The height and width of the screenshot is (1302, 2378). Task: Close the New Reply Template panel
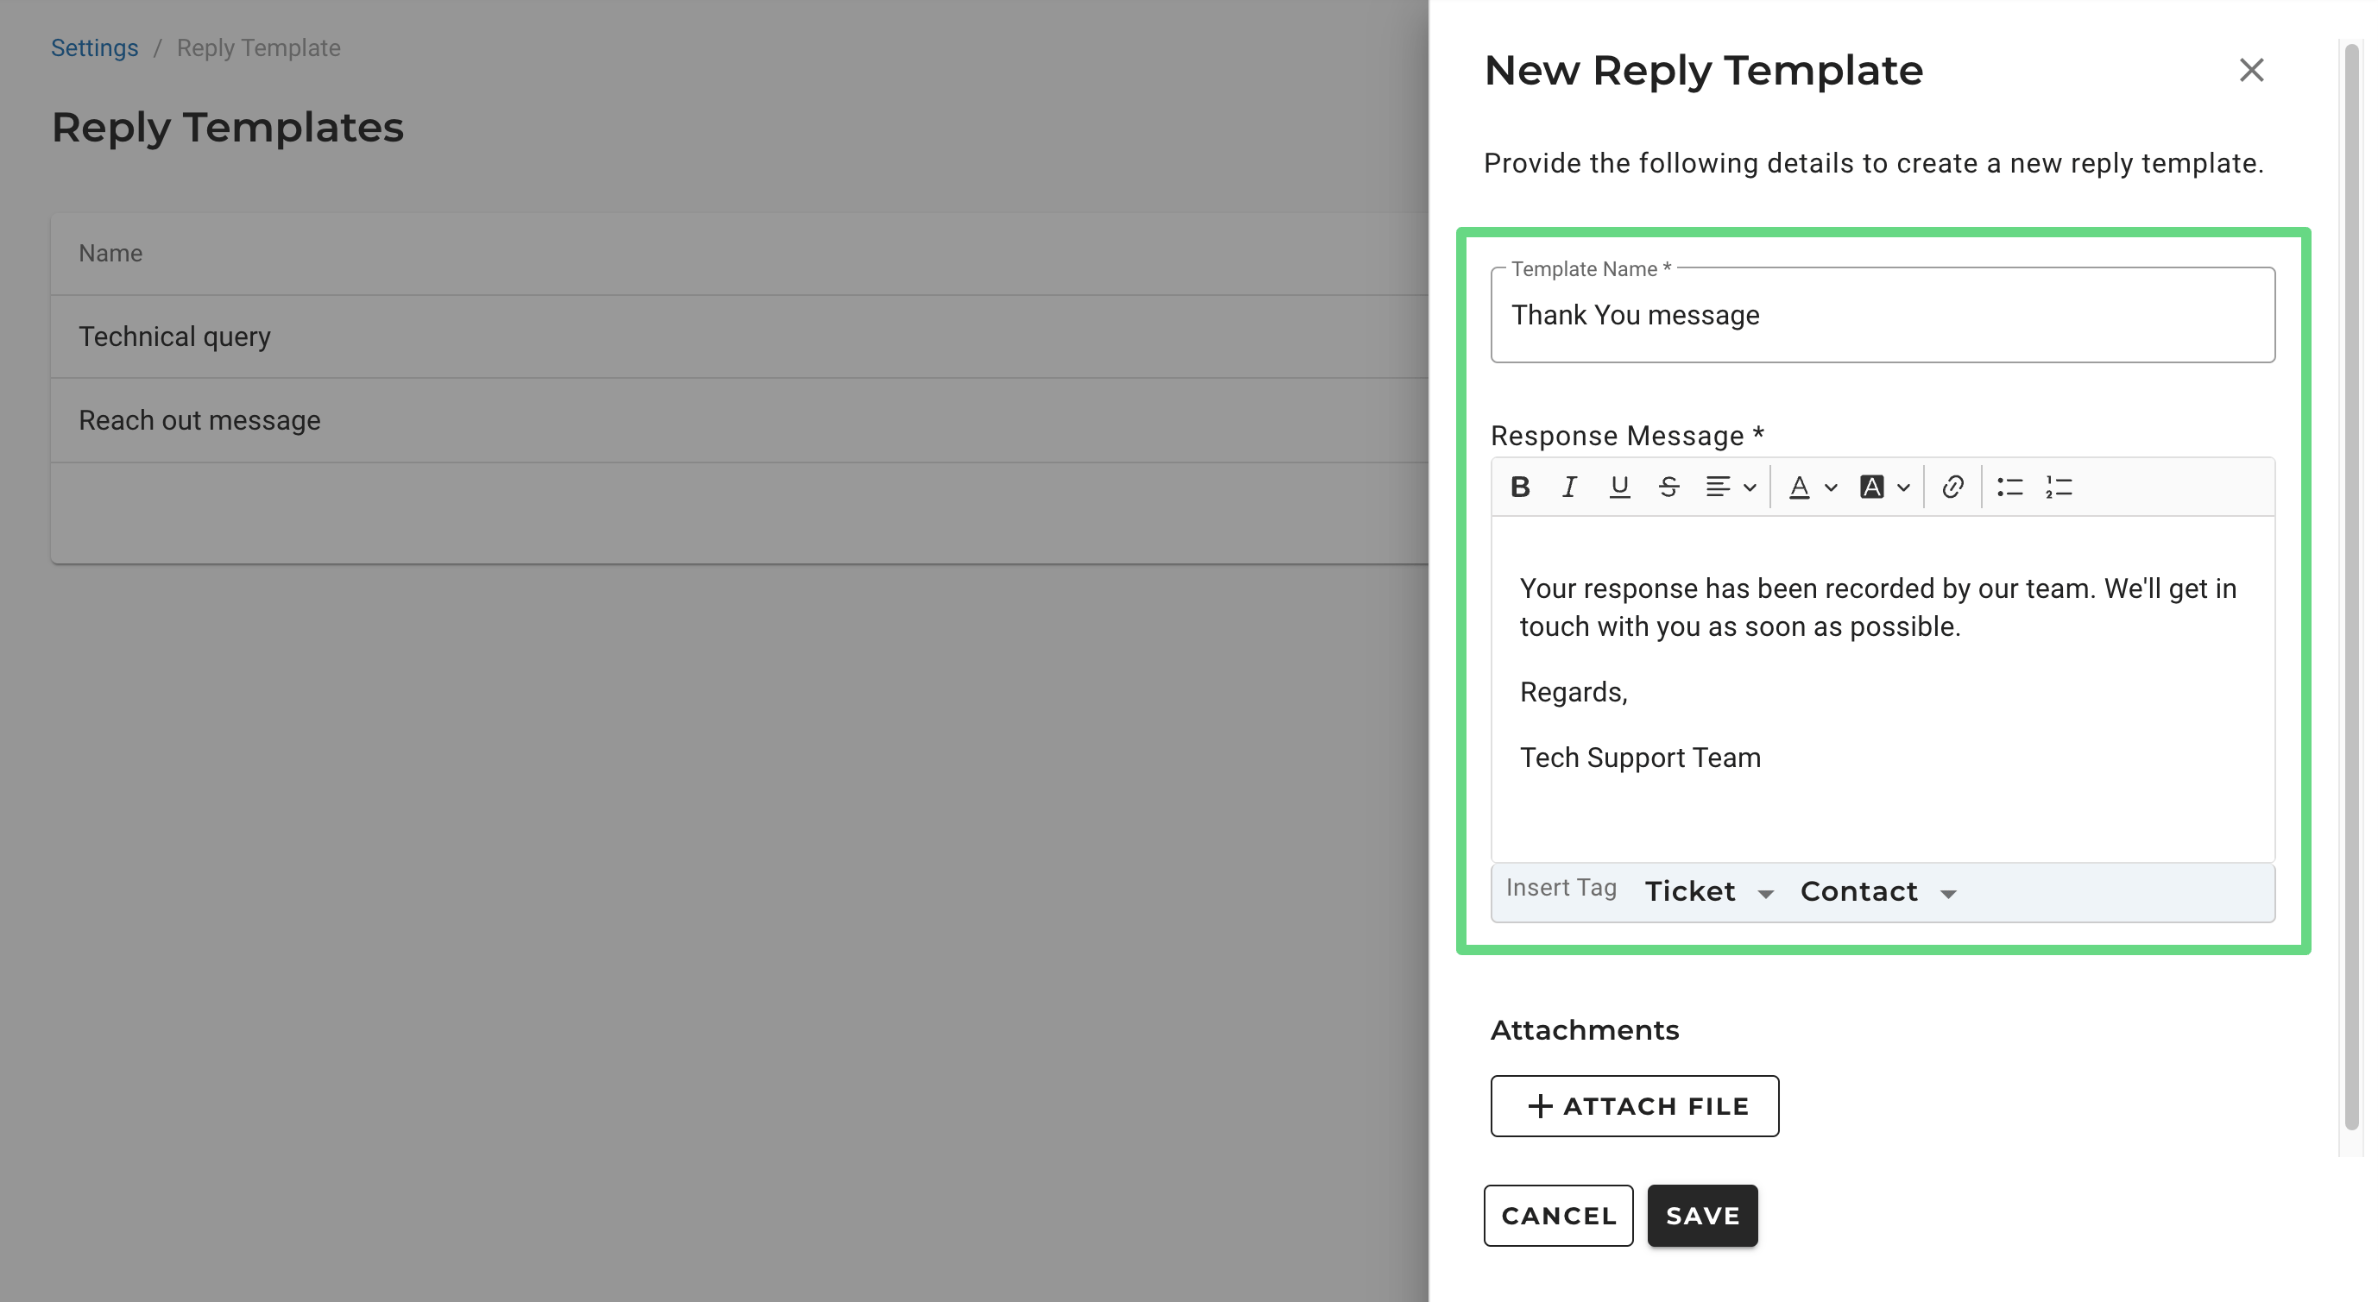pyautogui.click(x=2250, y=70)
